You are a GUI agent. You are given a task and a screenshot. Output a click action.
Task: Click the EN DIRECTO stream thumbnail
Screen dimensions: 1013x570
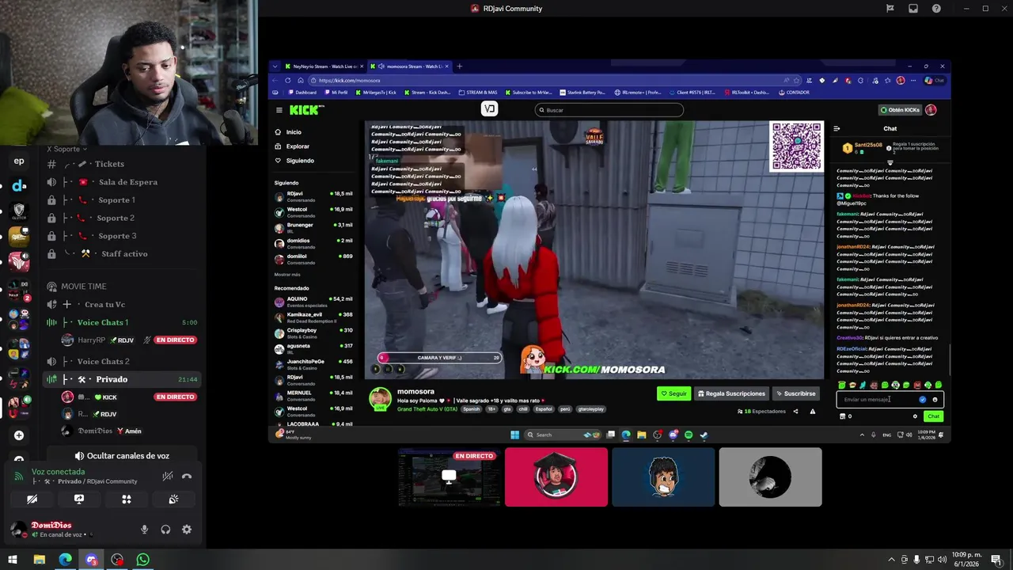(x=450, y=477)
